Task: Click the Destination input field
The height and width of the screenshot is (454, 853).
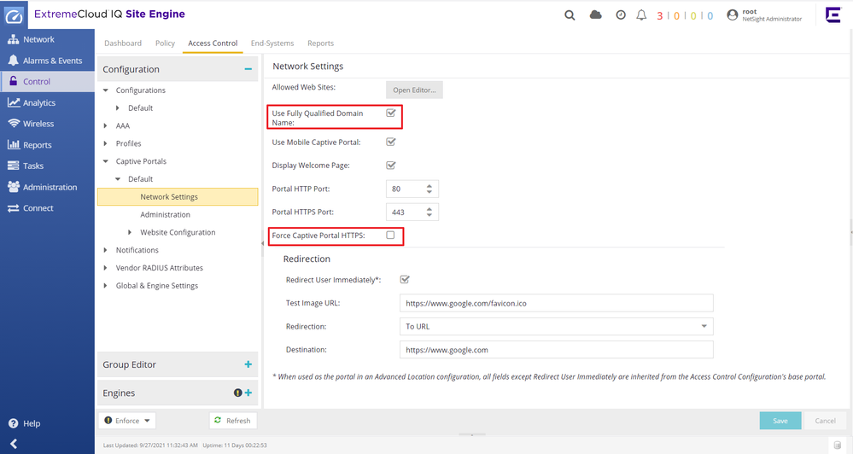Action: pos(556,350)
